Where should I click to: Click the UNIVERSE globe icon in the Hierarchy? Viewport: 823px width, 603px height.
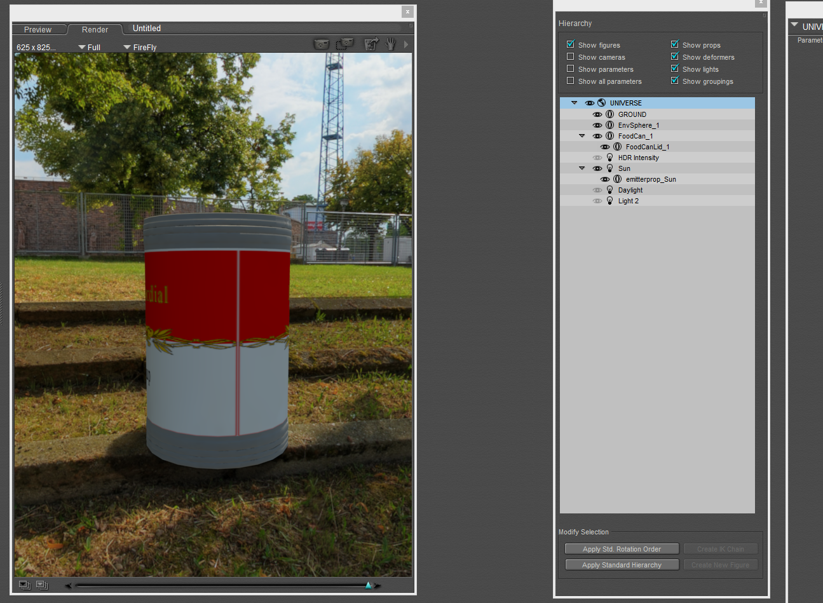(x=601, y=103)
